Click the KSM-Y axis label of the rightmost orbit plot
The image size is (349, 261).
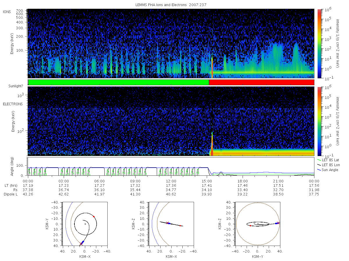[258, 256]
